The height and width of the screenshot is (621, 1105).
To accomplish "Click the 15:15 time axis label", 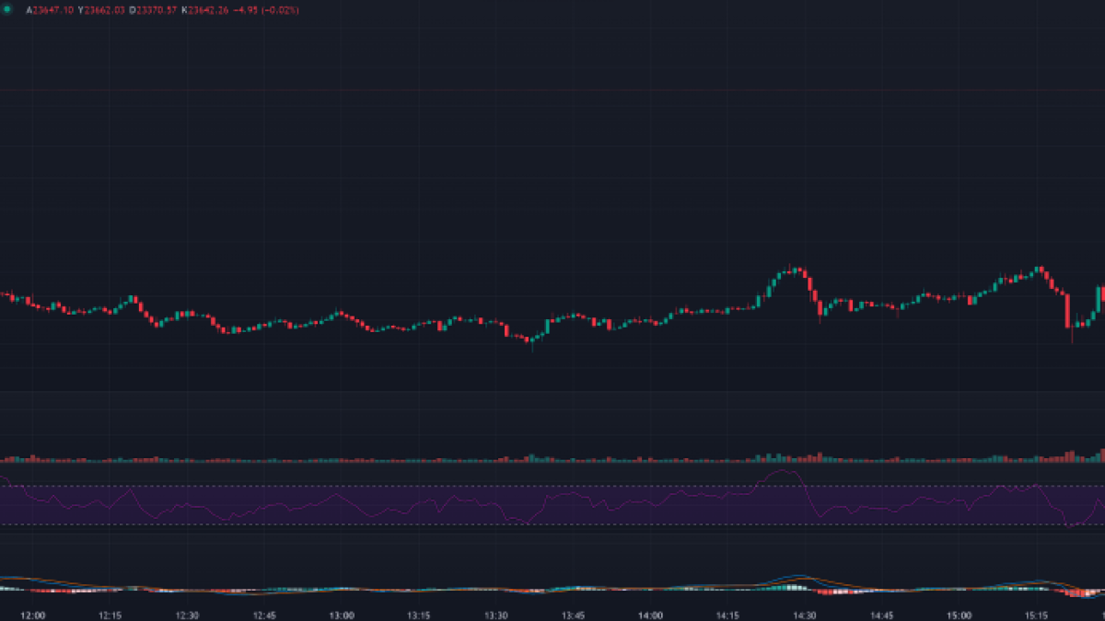I will pyautogui.click(x=1036, y=615).
